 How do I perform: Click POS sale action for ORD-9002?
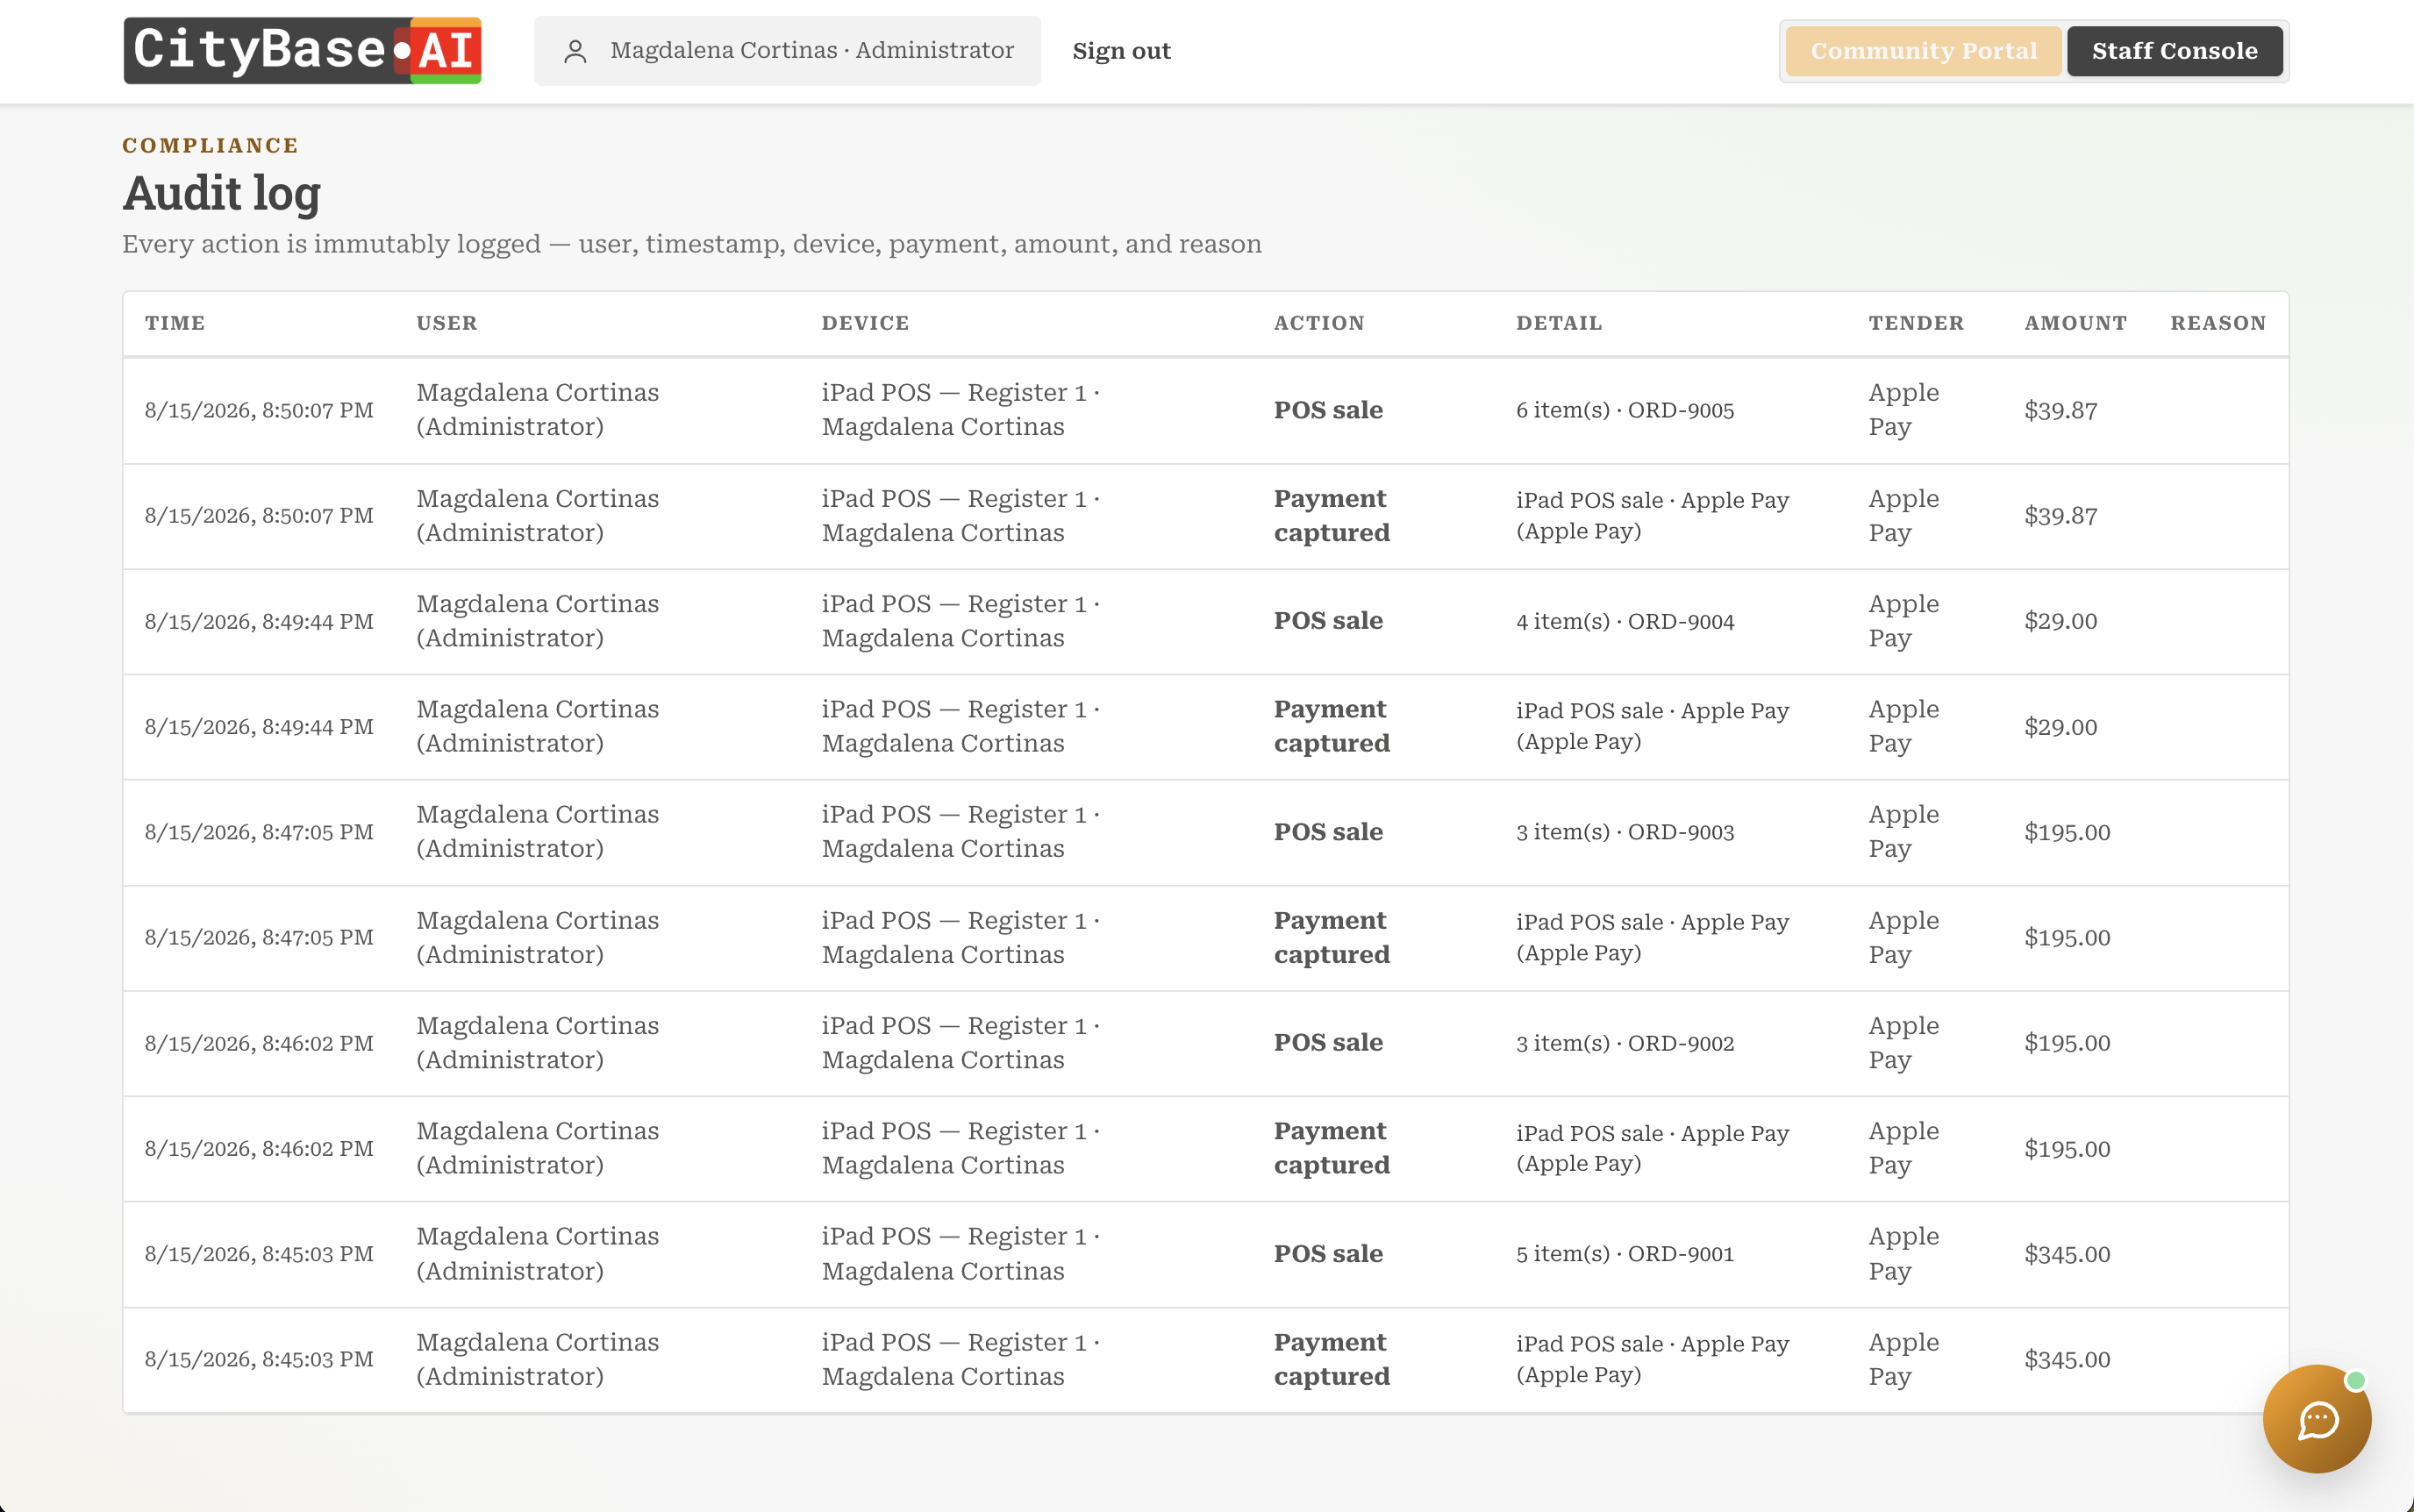point(1328,1043)
